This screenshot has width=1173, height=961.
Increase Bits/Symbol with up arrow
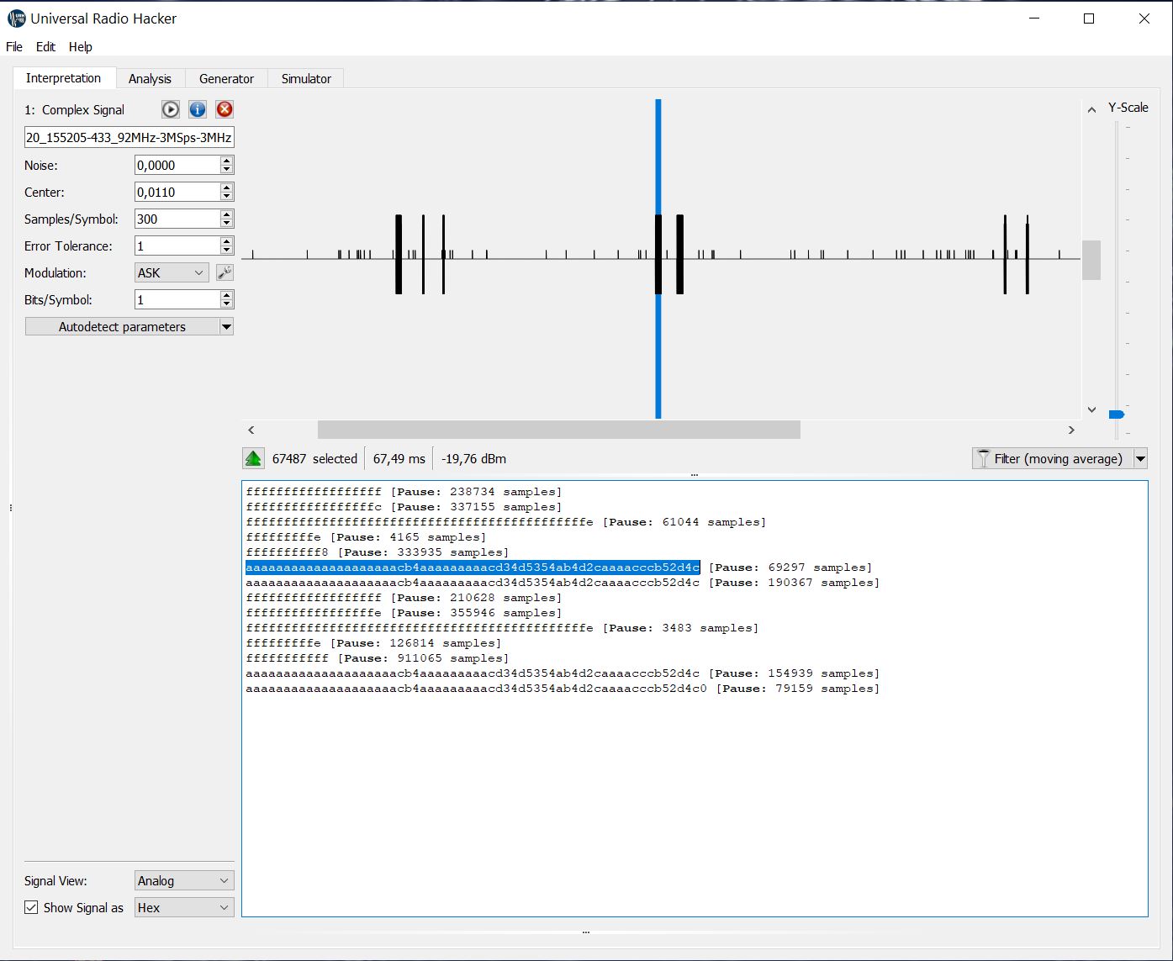point(226,295)
